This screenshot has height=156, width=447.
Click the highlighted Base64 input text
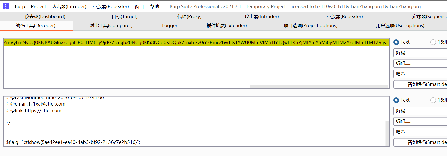click(x=196, y=42)
